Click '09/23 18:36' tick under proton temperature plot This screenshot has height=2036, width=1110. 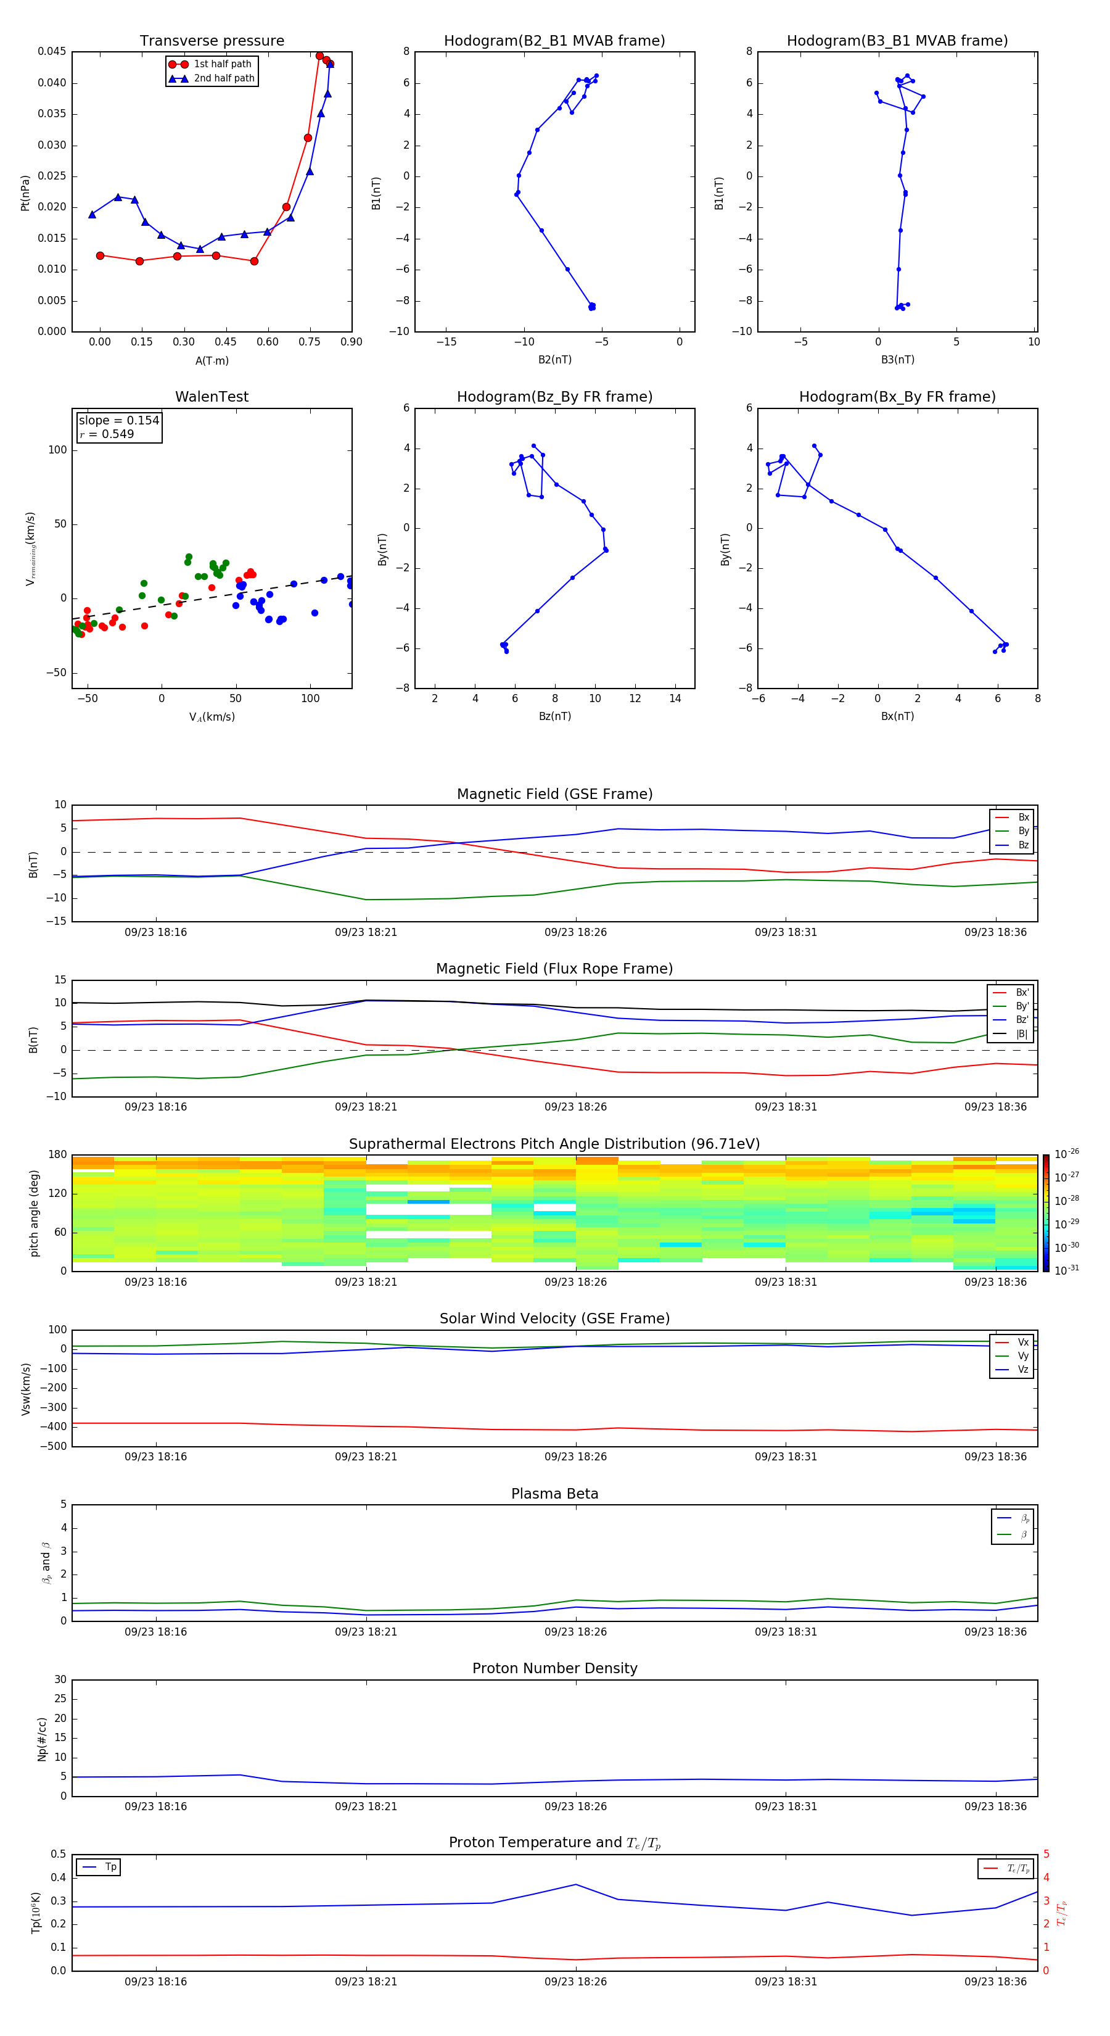click(995, 1982)
